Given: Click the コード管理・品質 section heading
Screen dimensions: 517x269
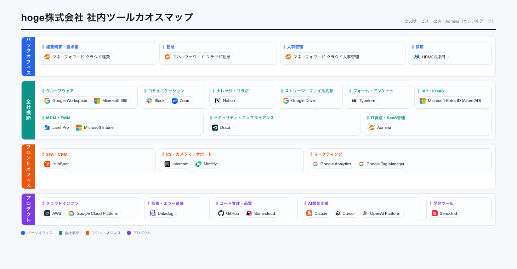Looking at the screenshot, I should pos(236,204).
